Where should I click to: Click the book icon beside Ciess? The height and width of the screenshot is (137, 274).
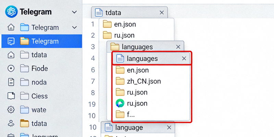pos(11,96)
